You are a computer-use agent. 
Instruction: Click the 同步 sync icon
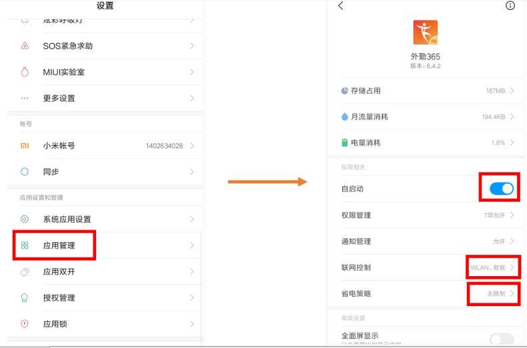25,172
